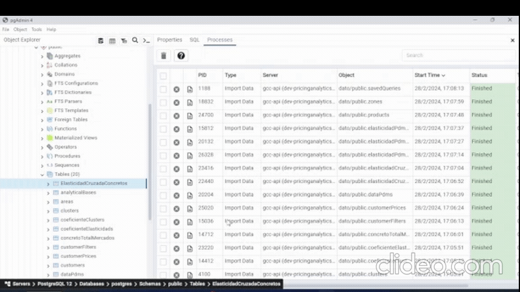Check the row for PID 26328

pos(163,156)
